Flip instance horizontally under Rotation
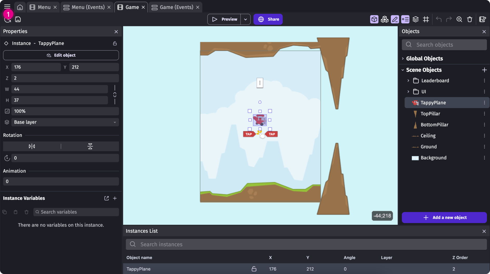Image resolution: width=490 pixels, height=274 pixels. [x=32, y=146]
